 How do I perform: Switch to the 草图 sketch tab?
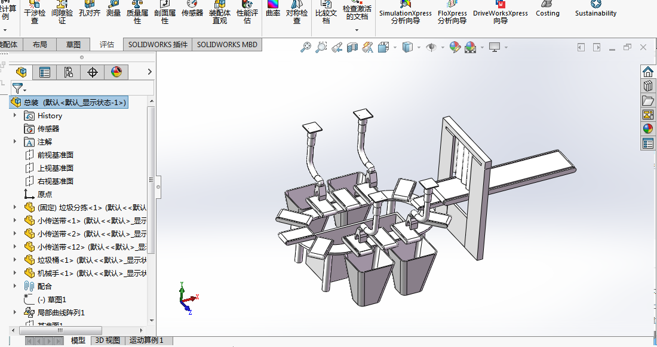[x=73, y=44]
